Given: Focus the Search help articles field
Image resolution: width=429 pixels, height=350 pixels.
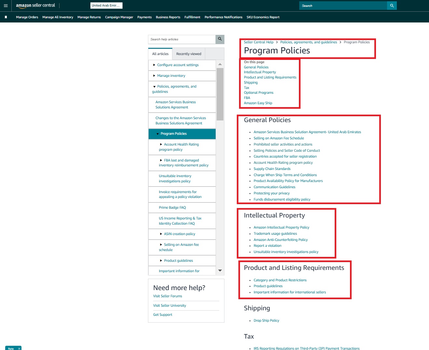Looking at the screenshot, I should click(x=182, y=39).
